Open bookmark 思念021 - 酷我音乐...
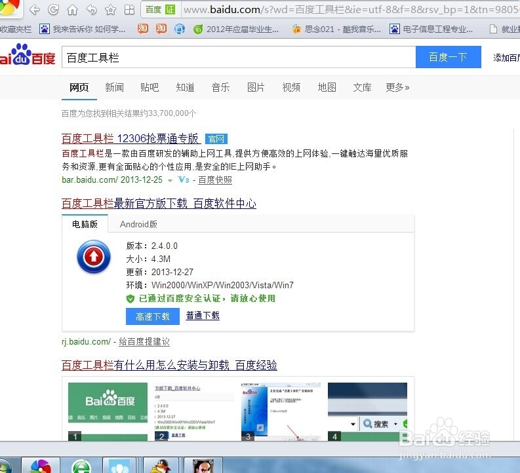Viewport: 520px width, 473px height. tap(336, 29)
